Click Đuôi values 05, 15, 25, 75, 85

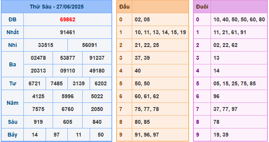[235, 83]
